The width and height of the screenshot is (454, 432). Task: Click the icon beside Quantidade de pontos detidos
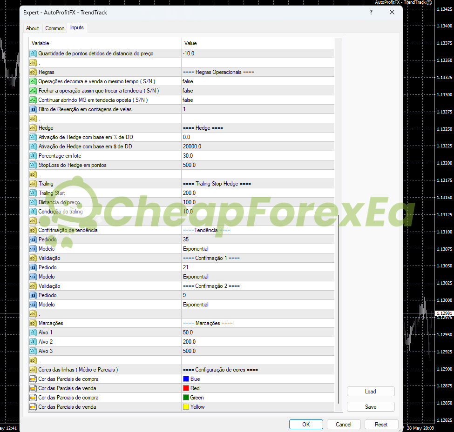click(x=33, y=53)
